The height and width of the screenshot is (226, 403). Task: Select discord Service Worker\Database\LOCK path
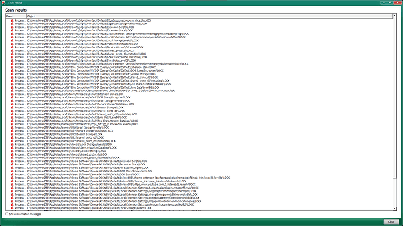pyautogui.click(x=72, y=147)
